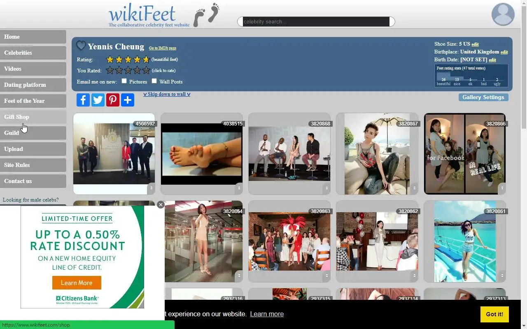Open Dating platform in sidebar
The height and width of the screenshot is (329, 527).
[x=33, y=85]
